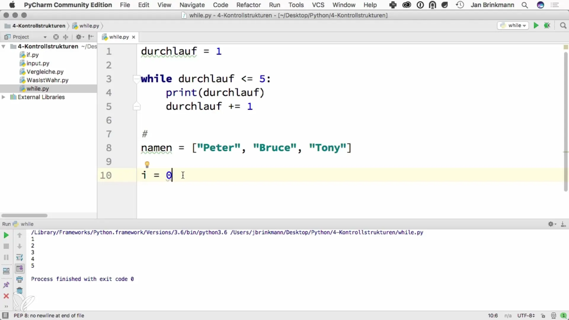Image resolution: width=569 pixels, height=320 pixels.
Task: Open the Navigate menu
Action: pyautogui.click(x=192, y=5)
